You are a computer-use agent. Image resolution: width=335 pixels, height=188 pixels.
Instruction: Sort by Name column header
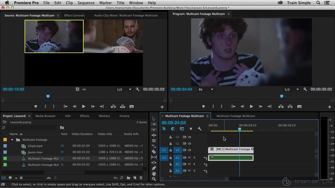14,134
